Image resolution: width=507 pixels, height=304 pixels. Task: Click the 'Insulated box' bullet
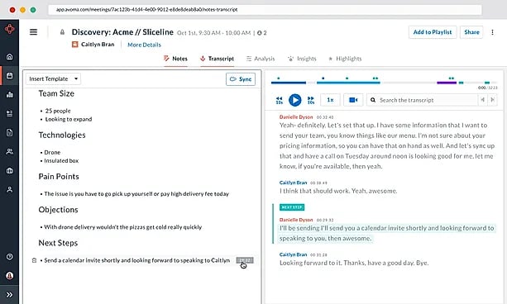61,160
